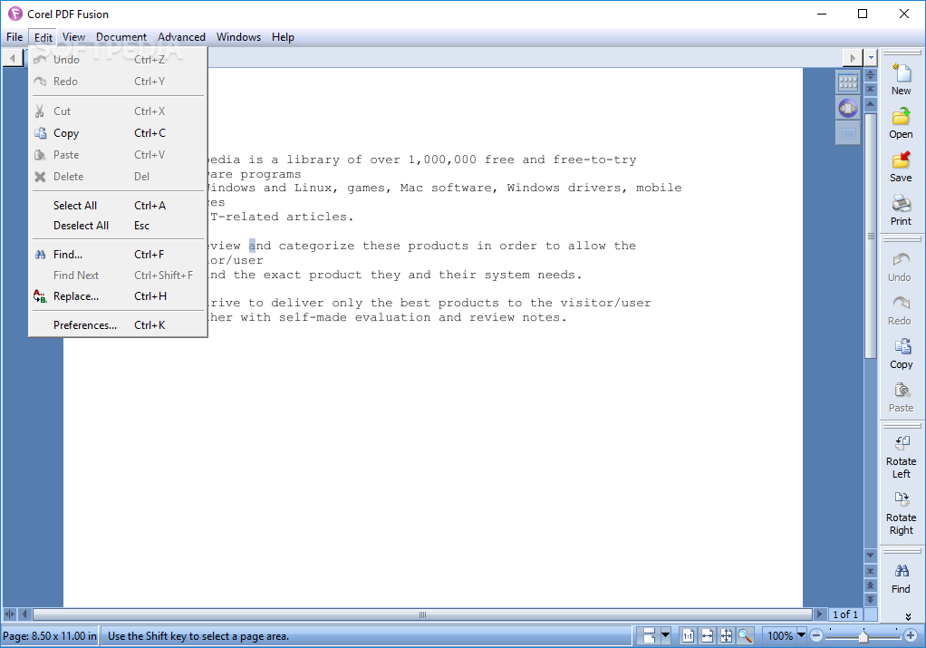926x648 pixels.
Task: Click the vertical scrollbar thumb
Action: (x=871, y=235)
